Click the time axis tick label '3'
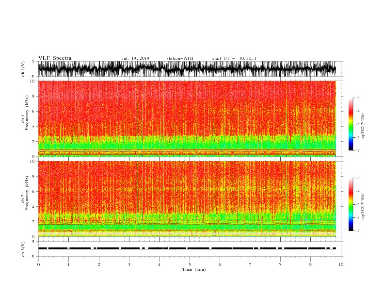384x297 pixels. [129, 264]
